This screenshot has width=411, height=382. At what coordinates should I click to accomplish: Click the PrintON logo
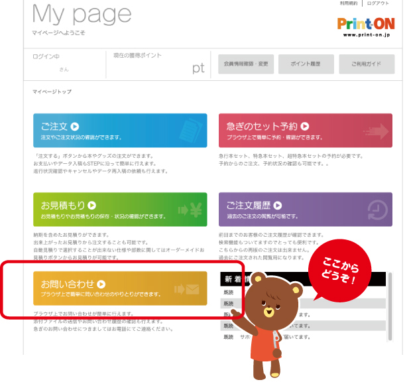pos(366,27)
